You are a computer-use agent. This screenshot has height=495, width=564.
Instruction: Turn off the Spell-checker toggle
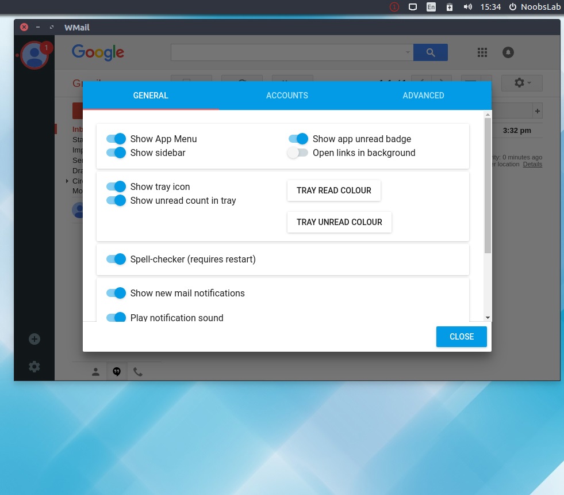point(116,259)
